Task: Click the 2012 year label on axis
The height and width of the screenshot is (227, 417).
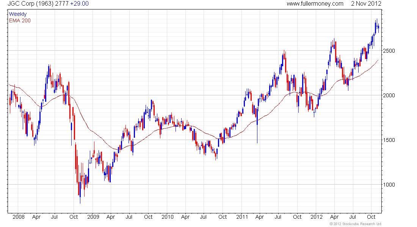Action: click(317, 217)
